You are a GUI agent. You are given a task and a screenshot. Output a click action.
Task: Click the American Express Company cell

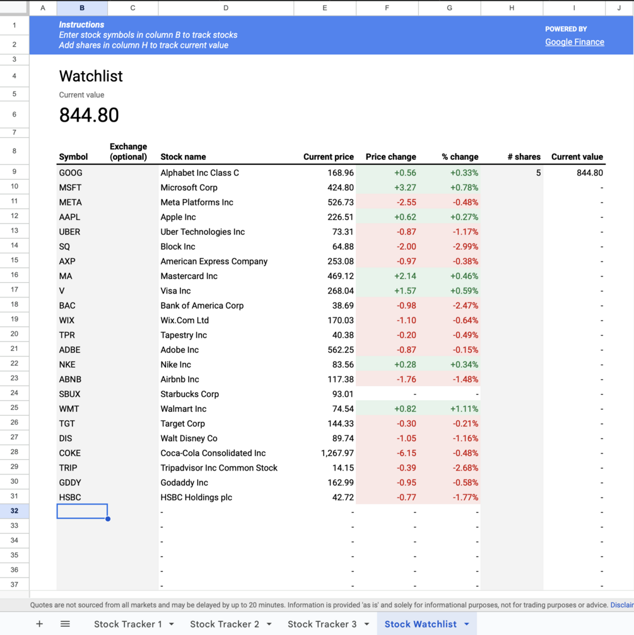coord(226,261)
